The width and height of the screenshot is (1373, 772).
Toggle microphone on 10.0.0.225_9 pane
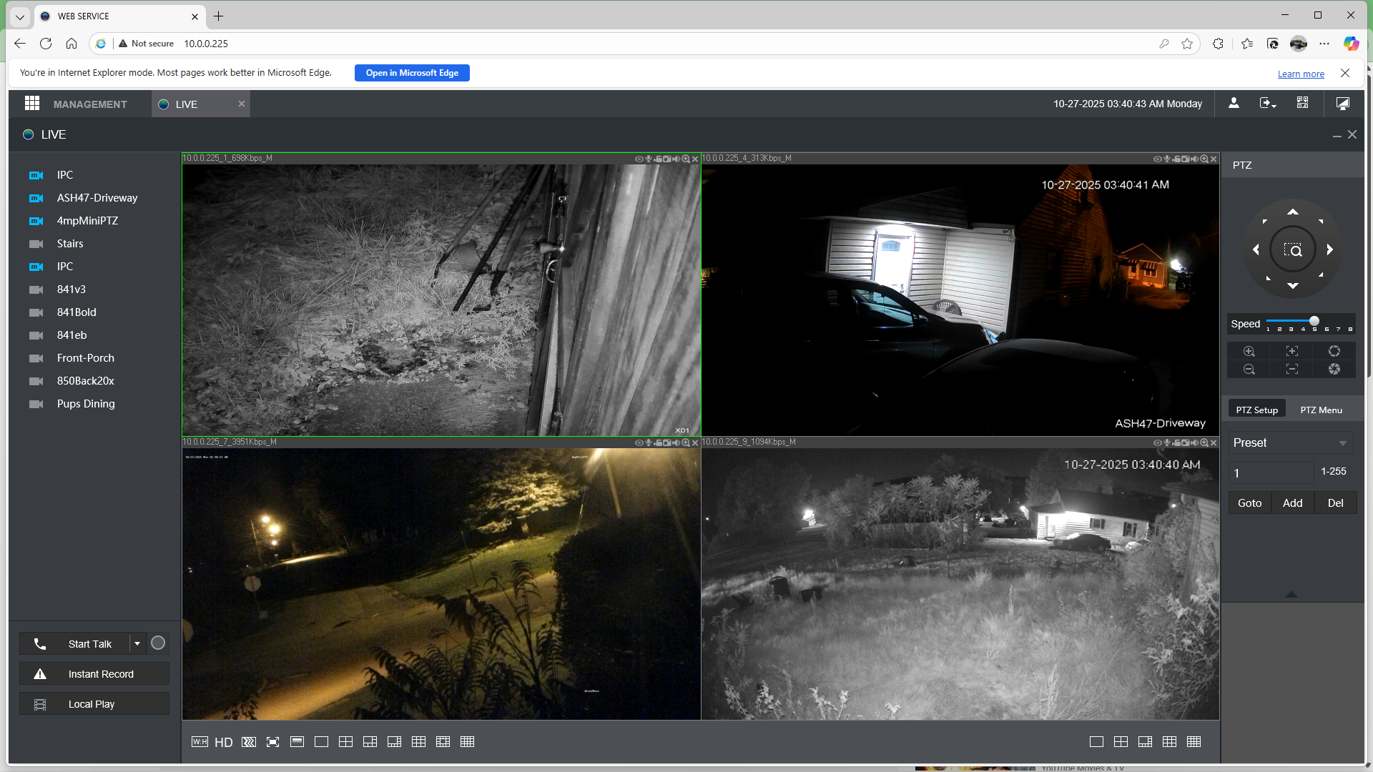click(x=1167, y=442)
